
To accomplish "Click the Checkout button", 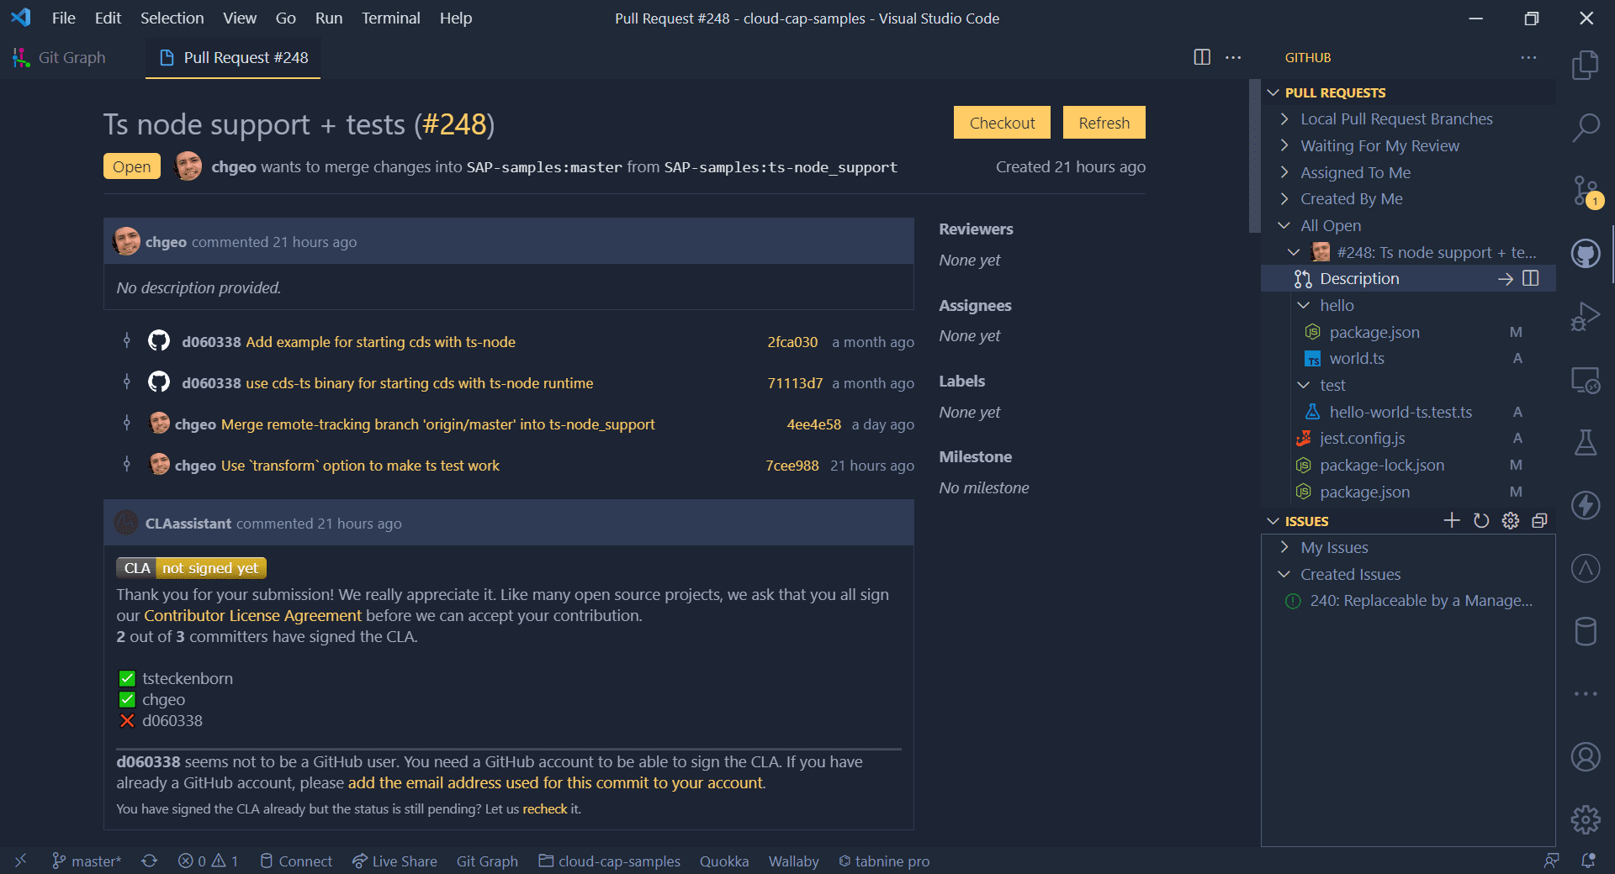I will pos(1002,123).
